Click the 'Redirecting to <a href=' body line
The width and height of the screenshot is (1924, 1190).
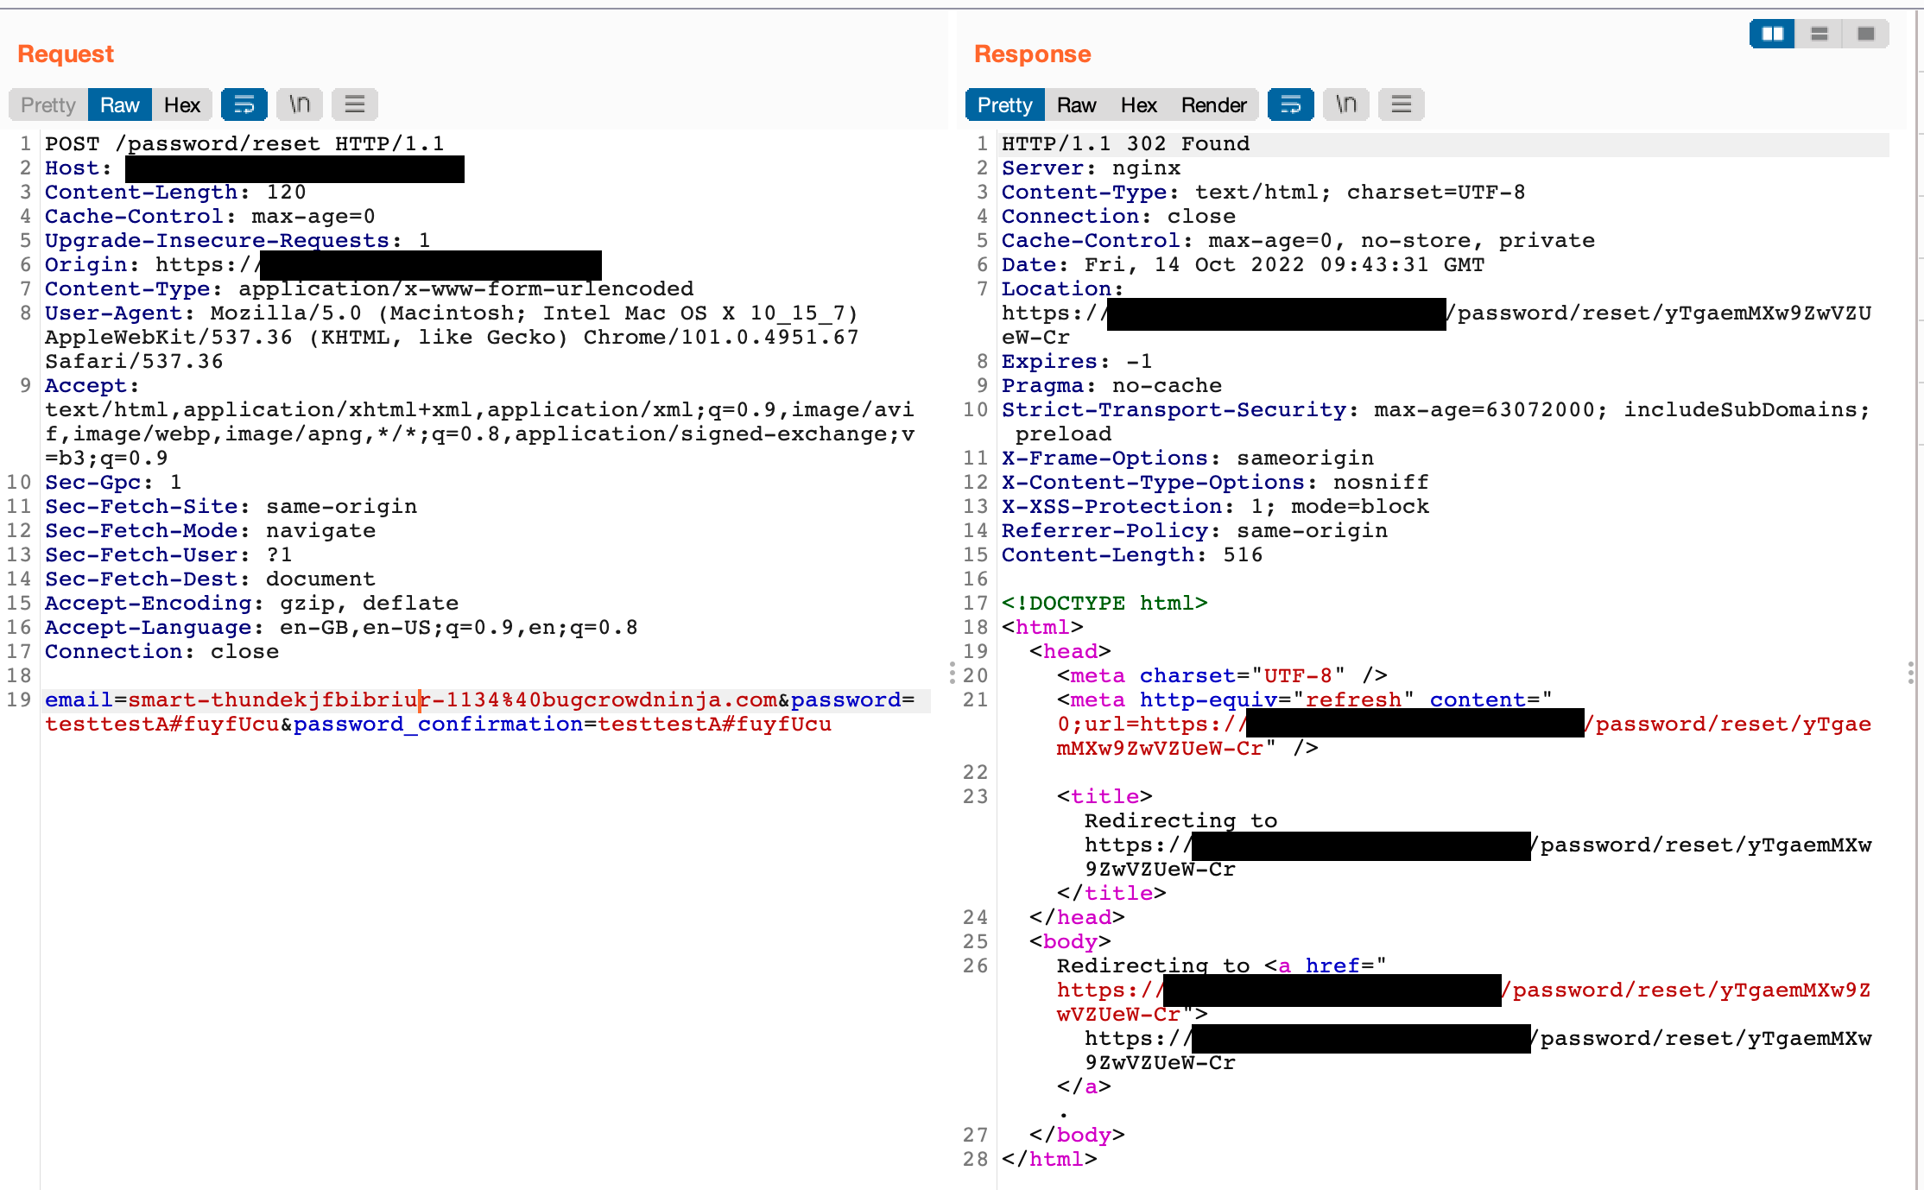click(x=1222, y=965)
